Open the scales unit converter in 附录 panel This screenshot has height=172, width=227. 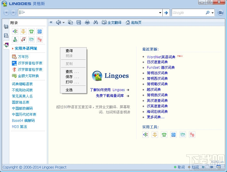tap(23, 31)
